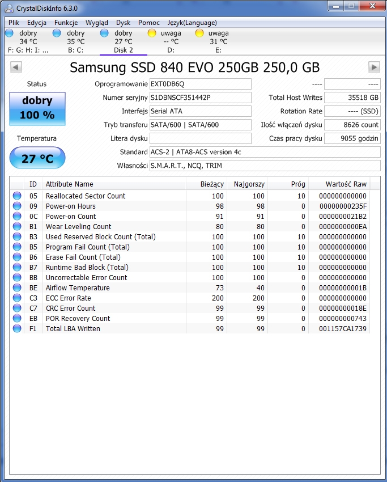Screen dimensions: 387x482
Task: Click the Rotation Rate value field
Action: tap(352, 111)
